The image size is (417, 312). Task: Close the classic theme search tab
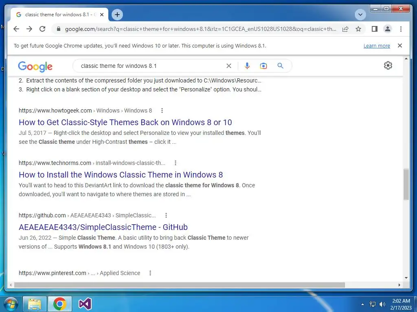[101, 15]
